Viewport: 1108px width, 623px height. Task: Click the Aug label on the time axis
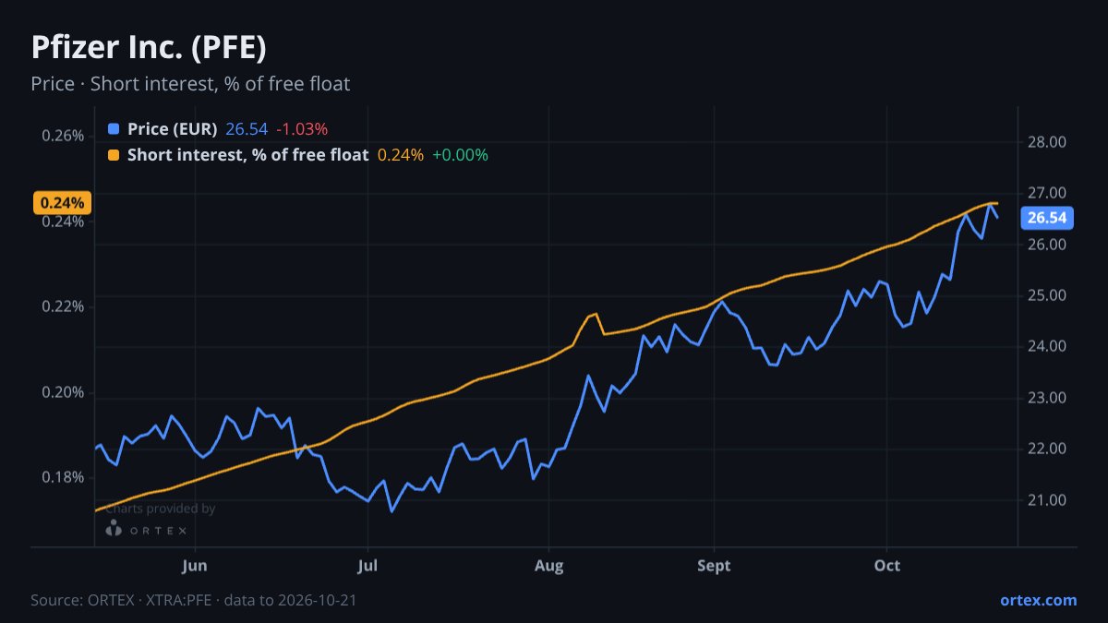click(549, 565)
